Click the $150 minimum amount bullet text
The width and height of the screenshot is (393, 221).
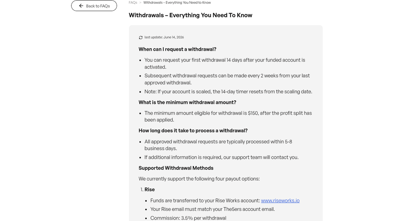pos(228,117)
